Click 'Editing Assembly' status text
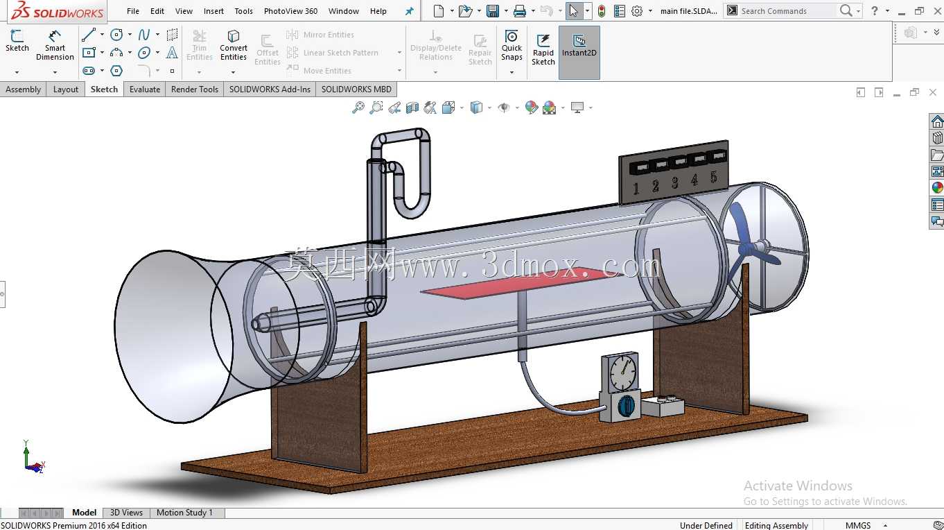The image size is (944, 530). point(776,525)
